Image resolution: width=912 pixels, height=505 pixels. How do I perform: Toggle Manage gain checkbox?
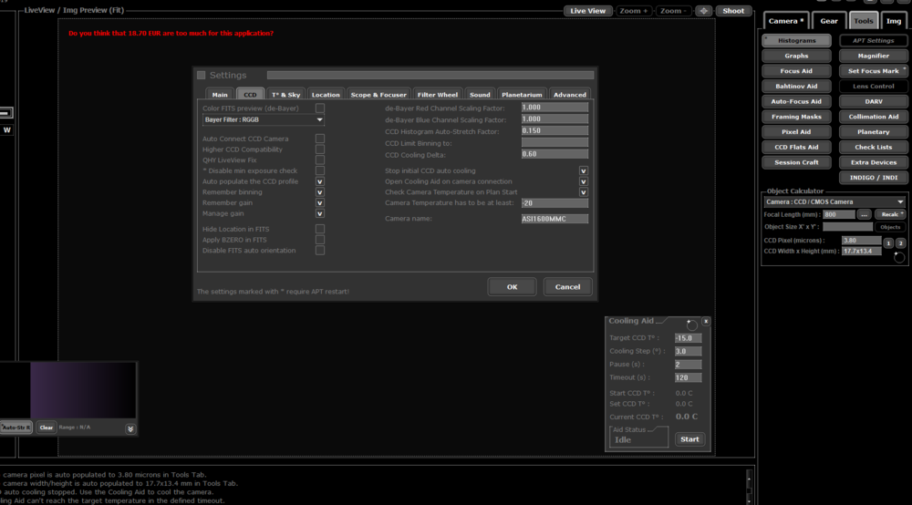click(x=320, y=213)
